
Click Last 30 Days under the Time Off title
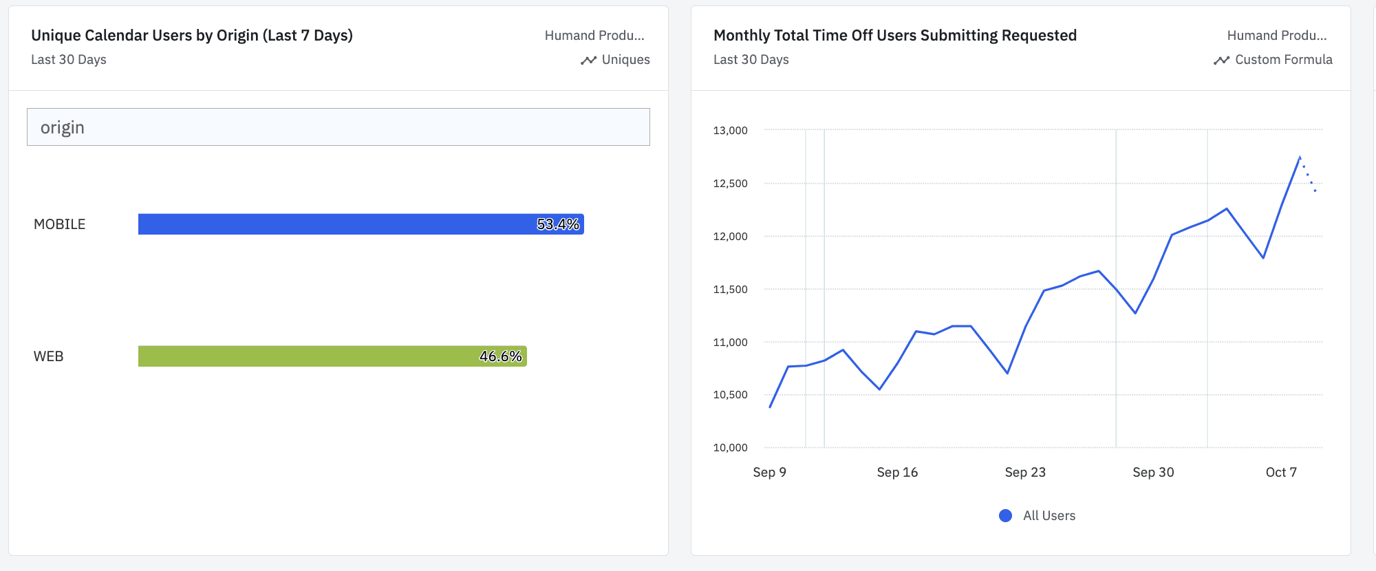(751, 60)
